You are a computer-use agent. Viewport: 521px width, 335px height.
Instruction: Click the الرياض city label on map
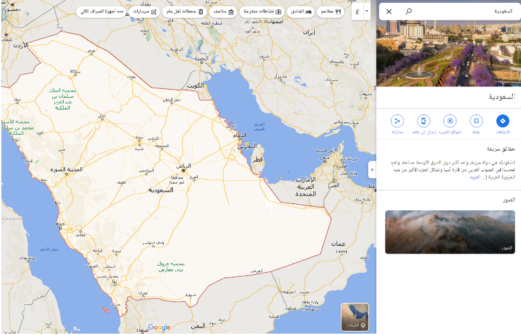pyautogui.click(x=184, y=165)
